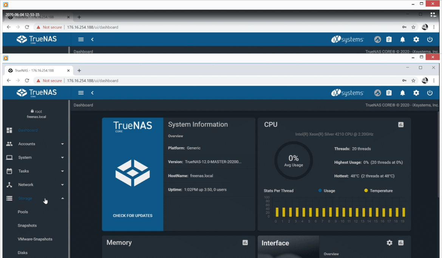442x258 pixels.
Task: Open the Interface card's reports chart icon
Action: (x=401, y=243)
